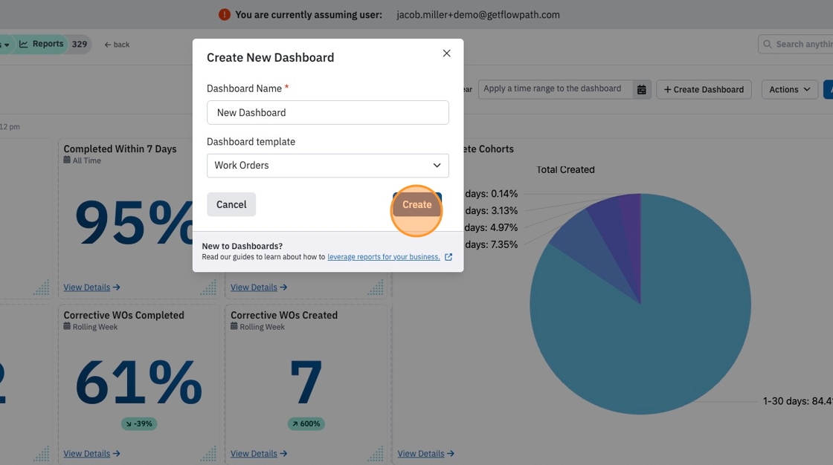Go back using the back link
The height and width of the screenshot is (465, 833).
pos(117,45)
